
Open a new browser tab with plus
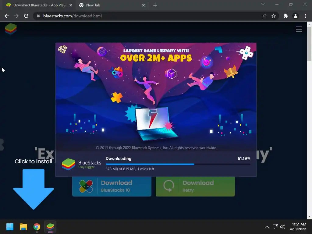(x=155, y=5)
